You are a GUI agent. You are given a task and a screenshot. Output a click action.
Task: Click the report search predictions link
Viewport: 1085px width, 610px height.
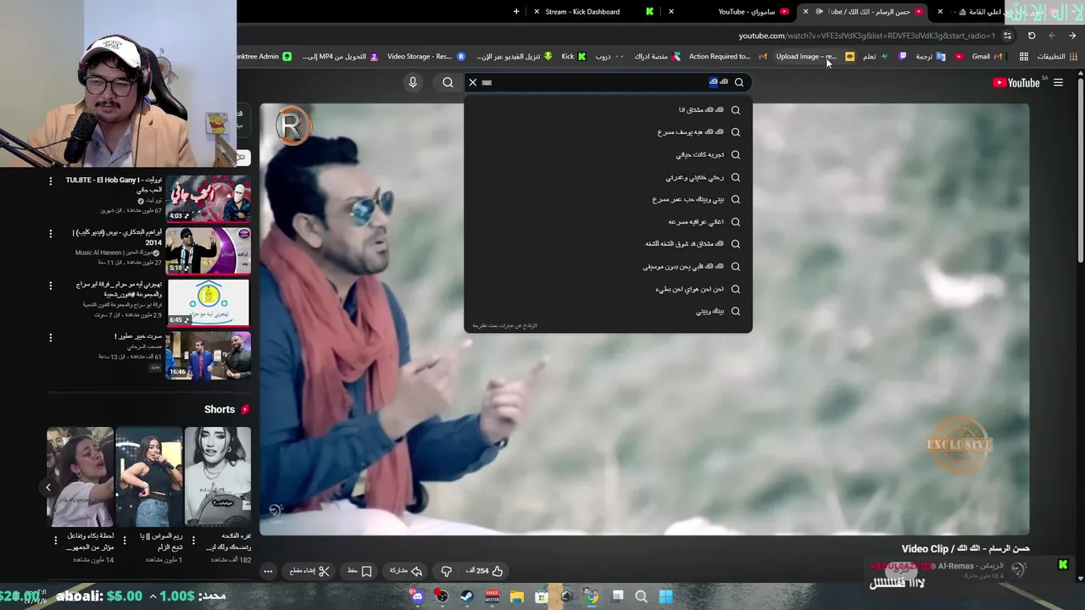pyautogui.click(x=504, y=325)
